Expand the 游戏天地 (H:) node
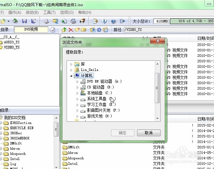The height and width of the screenshot is (169, 214). click(77, 116)
